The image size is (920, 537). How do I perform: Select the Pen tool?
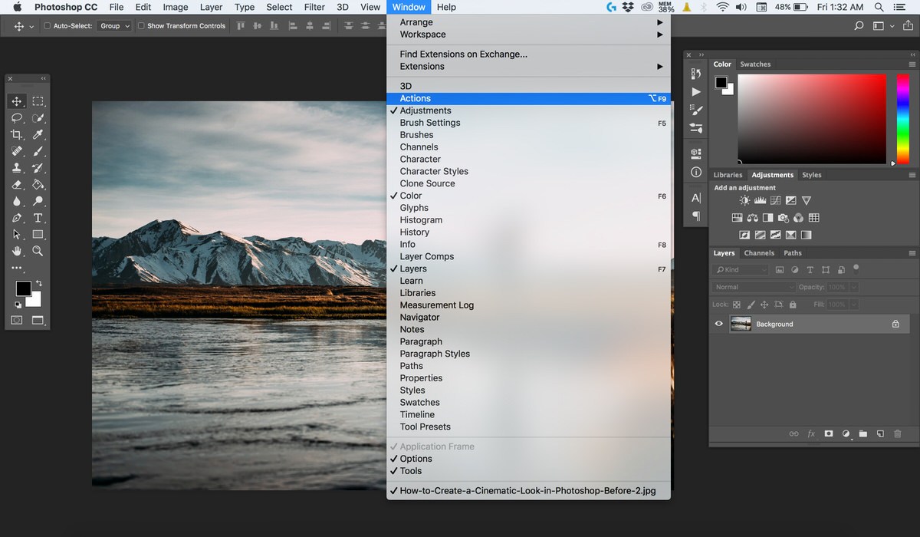pos(17,218)
